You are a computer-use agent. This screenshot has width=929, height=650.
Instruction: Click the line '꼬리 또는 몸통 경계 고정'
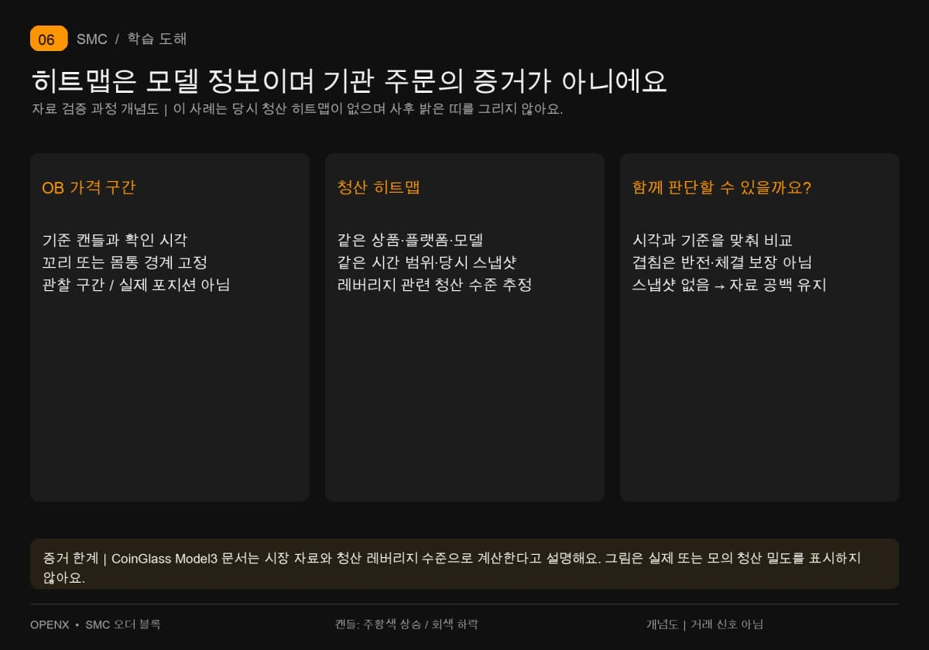125,262
